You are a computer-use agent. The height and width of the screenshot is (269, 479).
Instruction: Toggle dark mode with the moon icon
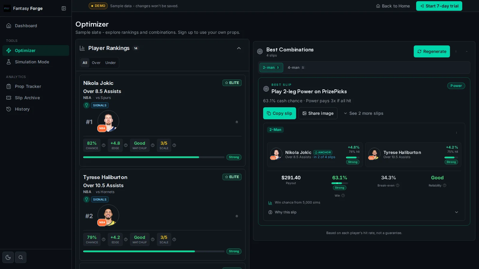(x=8, y=257)
